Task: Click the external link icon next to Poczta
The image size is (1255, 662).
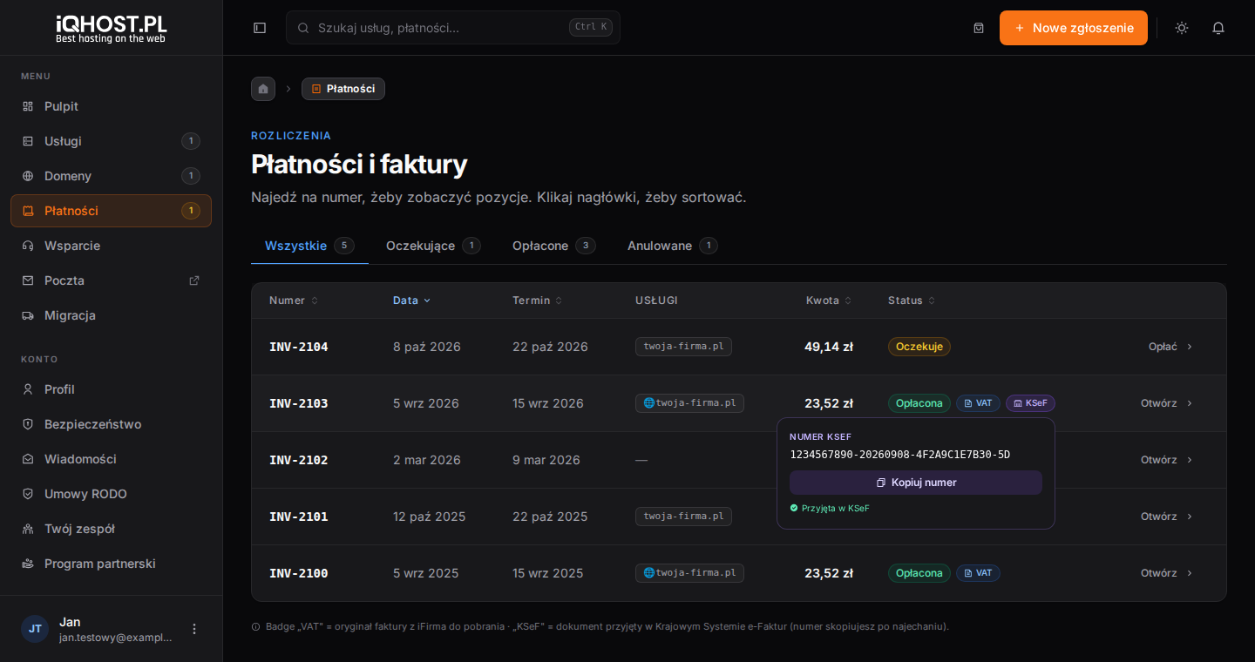Action: click(x=194, y=280)
